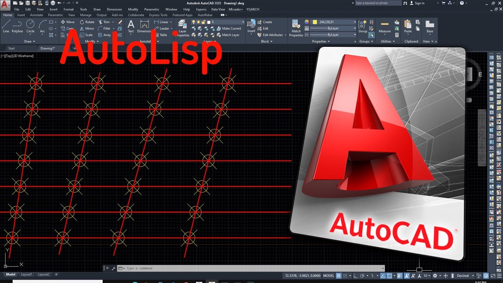Switch to the Layout1 tab
This screenshot has height=283, width=503.
click(27, 274)
